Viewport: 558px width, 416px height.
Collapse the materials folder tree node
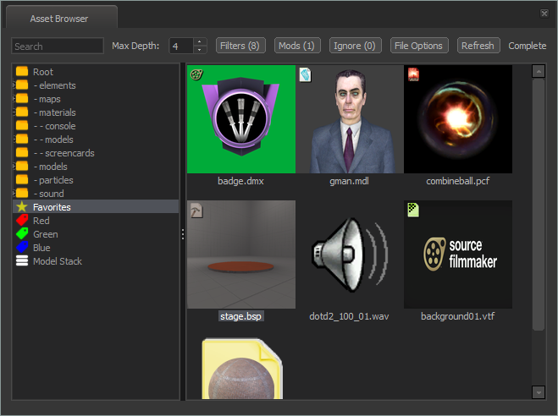14,112
